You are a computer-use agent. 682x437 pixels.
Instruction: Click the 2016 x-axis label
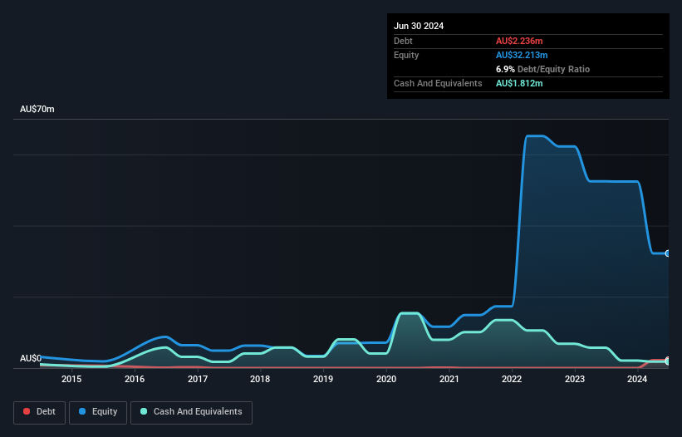(x=135, y=379)
